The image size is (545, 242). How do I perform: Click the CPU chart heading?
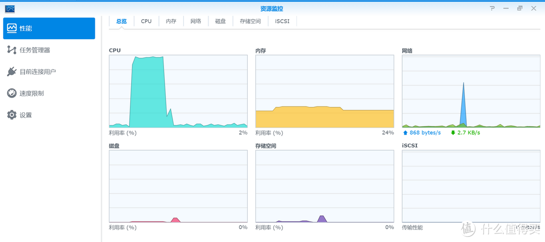(115, 50)
